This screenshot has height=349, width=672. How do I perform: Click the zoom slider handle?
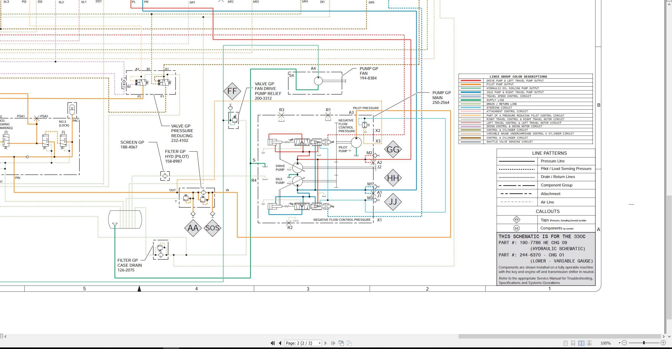(x=644, y=343)
